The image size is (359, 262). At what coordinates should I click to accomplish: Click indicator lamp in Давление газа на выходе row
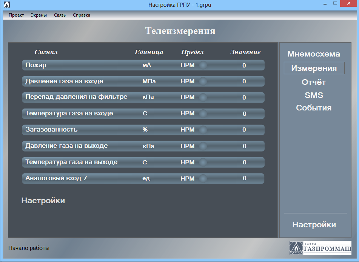point(203,146)
